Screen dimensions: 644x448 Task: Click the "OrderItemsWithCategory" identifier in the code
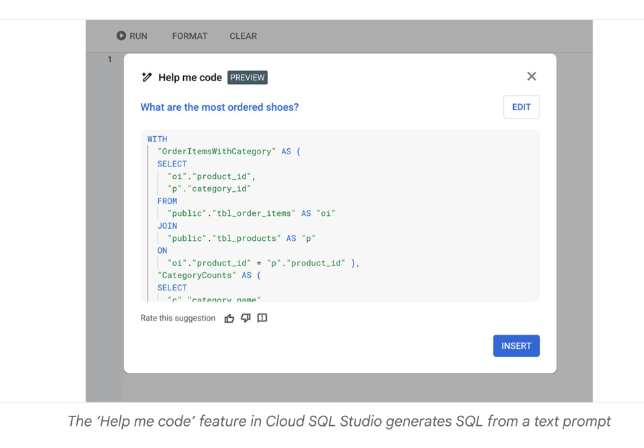click(217, 152)
